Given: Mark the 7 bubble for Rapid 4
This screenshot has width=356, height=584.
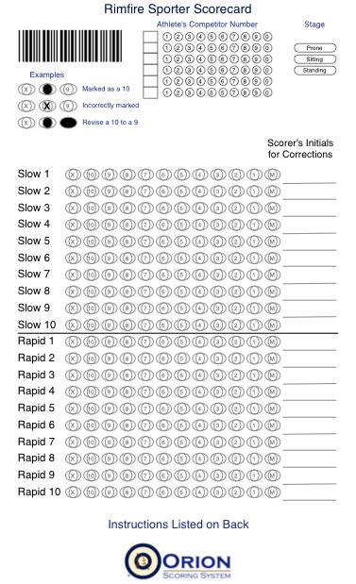Looking at the screenshot, I should click(x=145, y=392).
